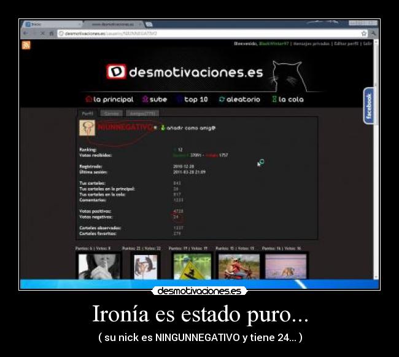399x357 pixels.
Task: Open the browser wrench settings menu
Action: [x=373, y=33]
